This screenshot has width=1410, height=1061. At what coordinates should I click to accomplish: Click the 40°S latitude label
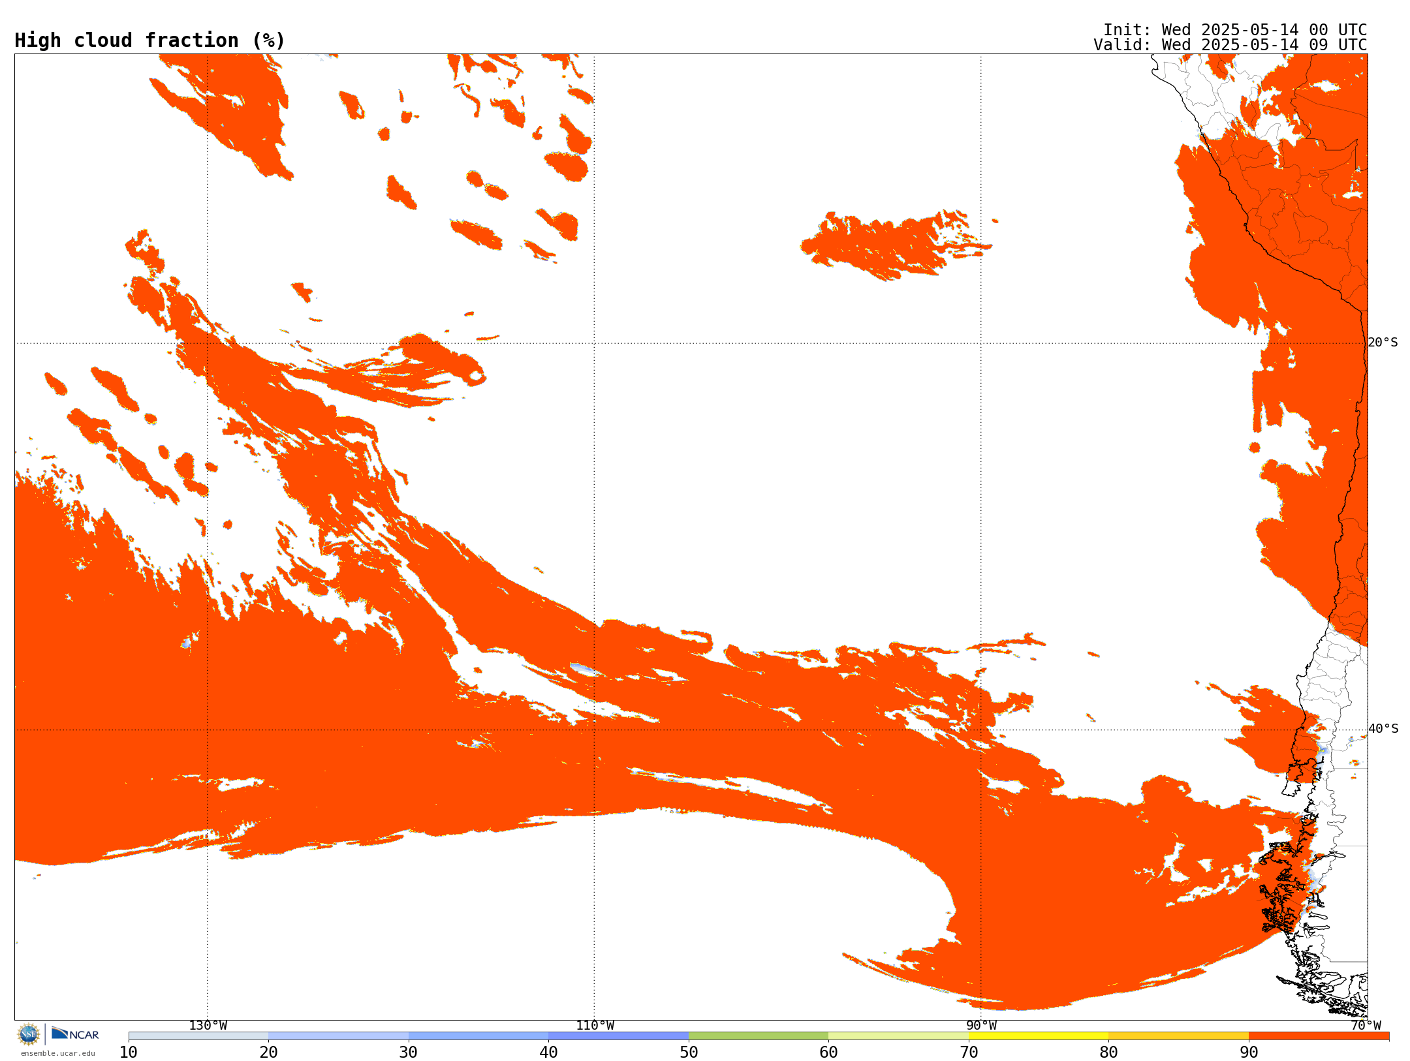[x=1383, y=729]
